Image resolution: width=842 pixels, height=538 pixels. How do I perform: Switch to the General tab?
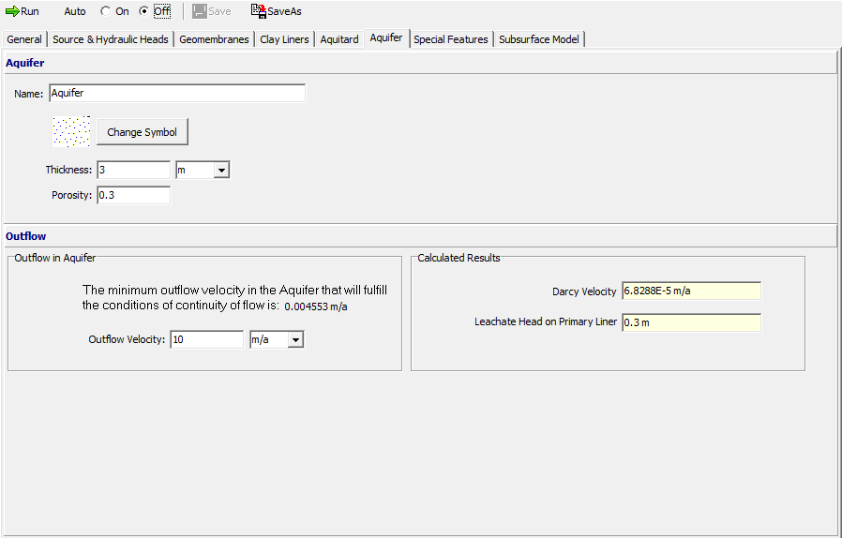(24, 39)
